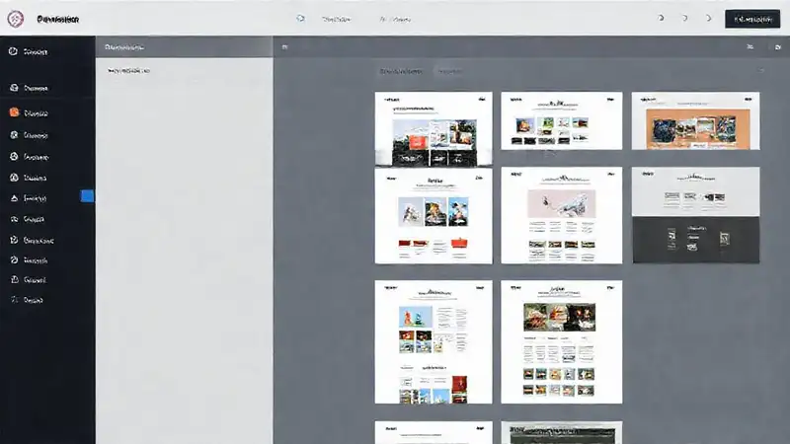Viewport: 790px width, 444px height.
Task: Select the template thumbnail with dark lower half
Action: coord(695,215)
